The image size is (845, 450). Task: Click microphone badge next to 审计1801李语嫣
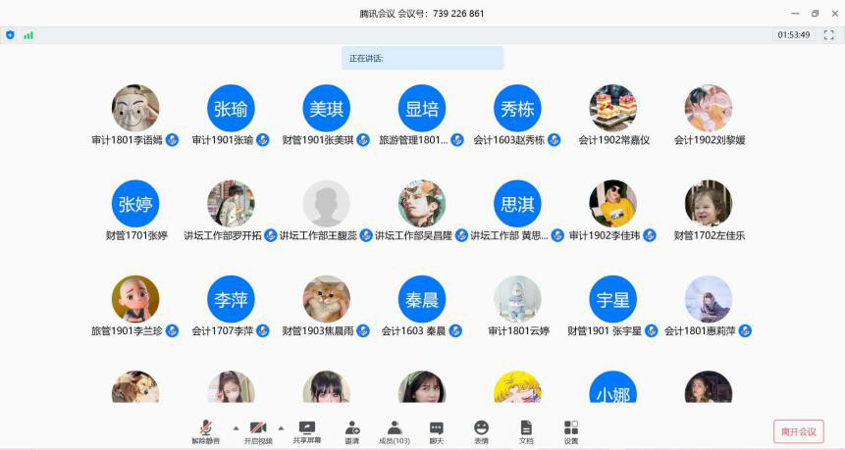pyautogui.click(x=172, y=140)
